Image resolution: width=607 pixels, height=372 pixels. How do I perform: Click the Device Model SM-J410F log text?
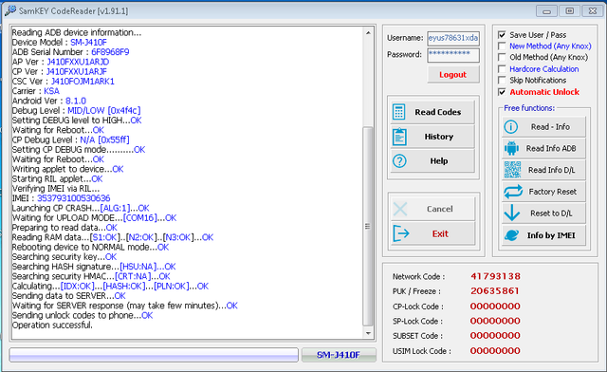(59, 43)
